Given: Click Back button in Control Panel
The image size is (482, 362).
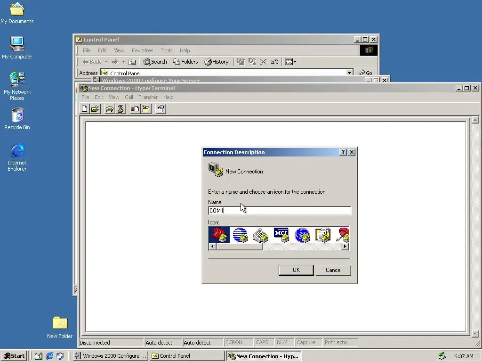Looking at the screenshot, I should click(92, 62).
